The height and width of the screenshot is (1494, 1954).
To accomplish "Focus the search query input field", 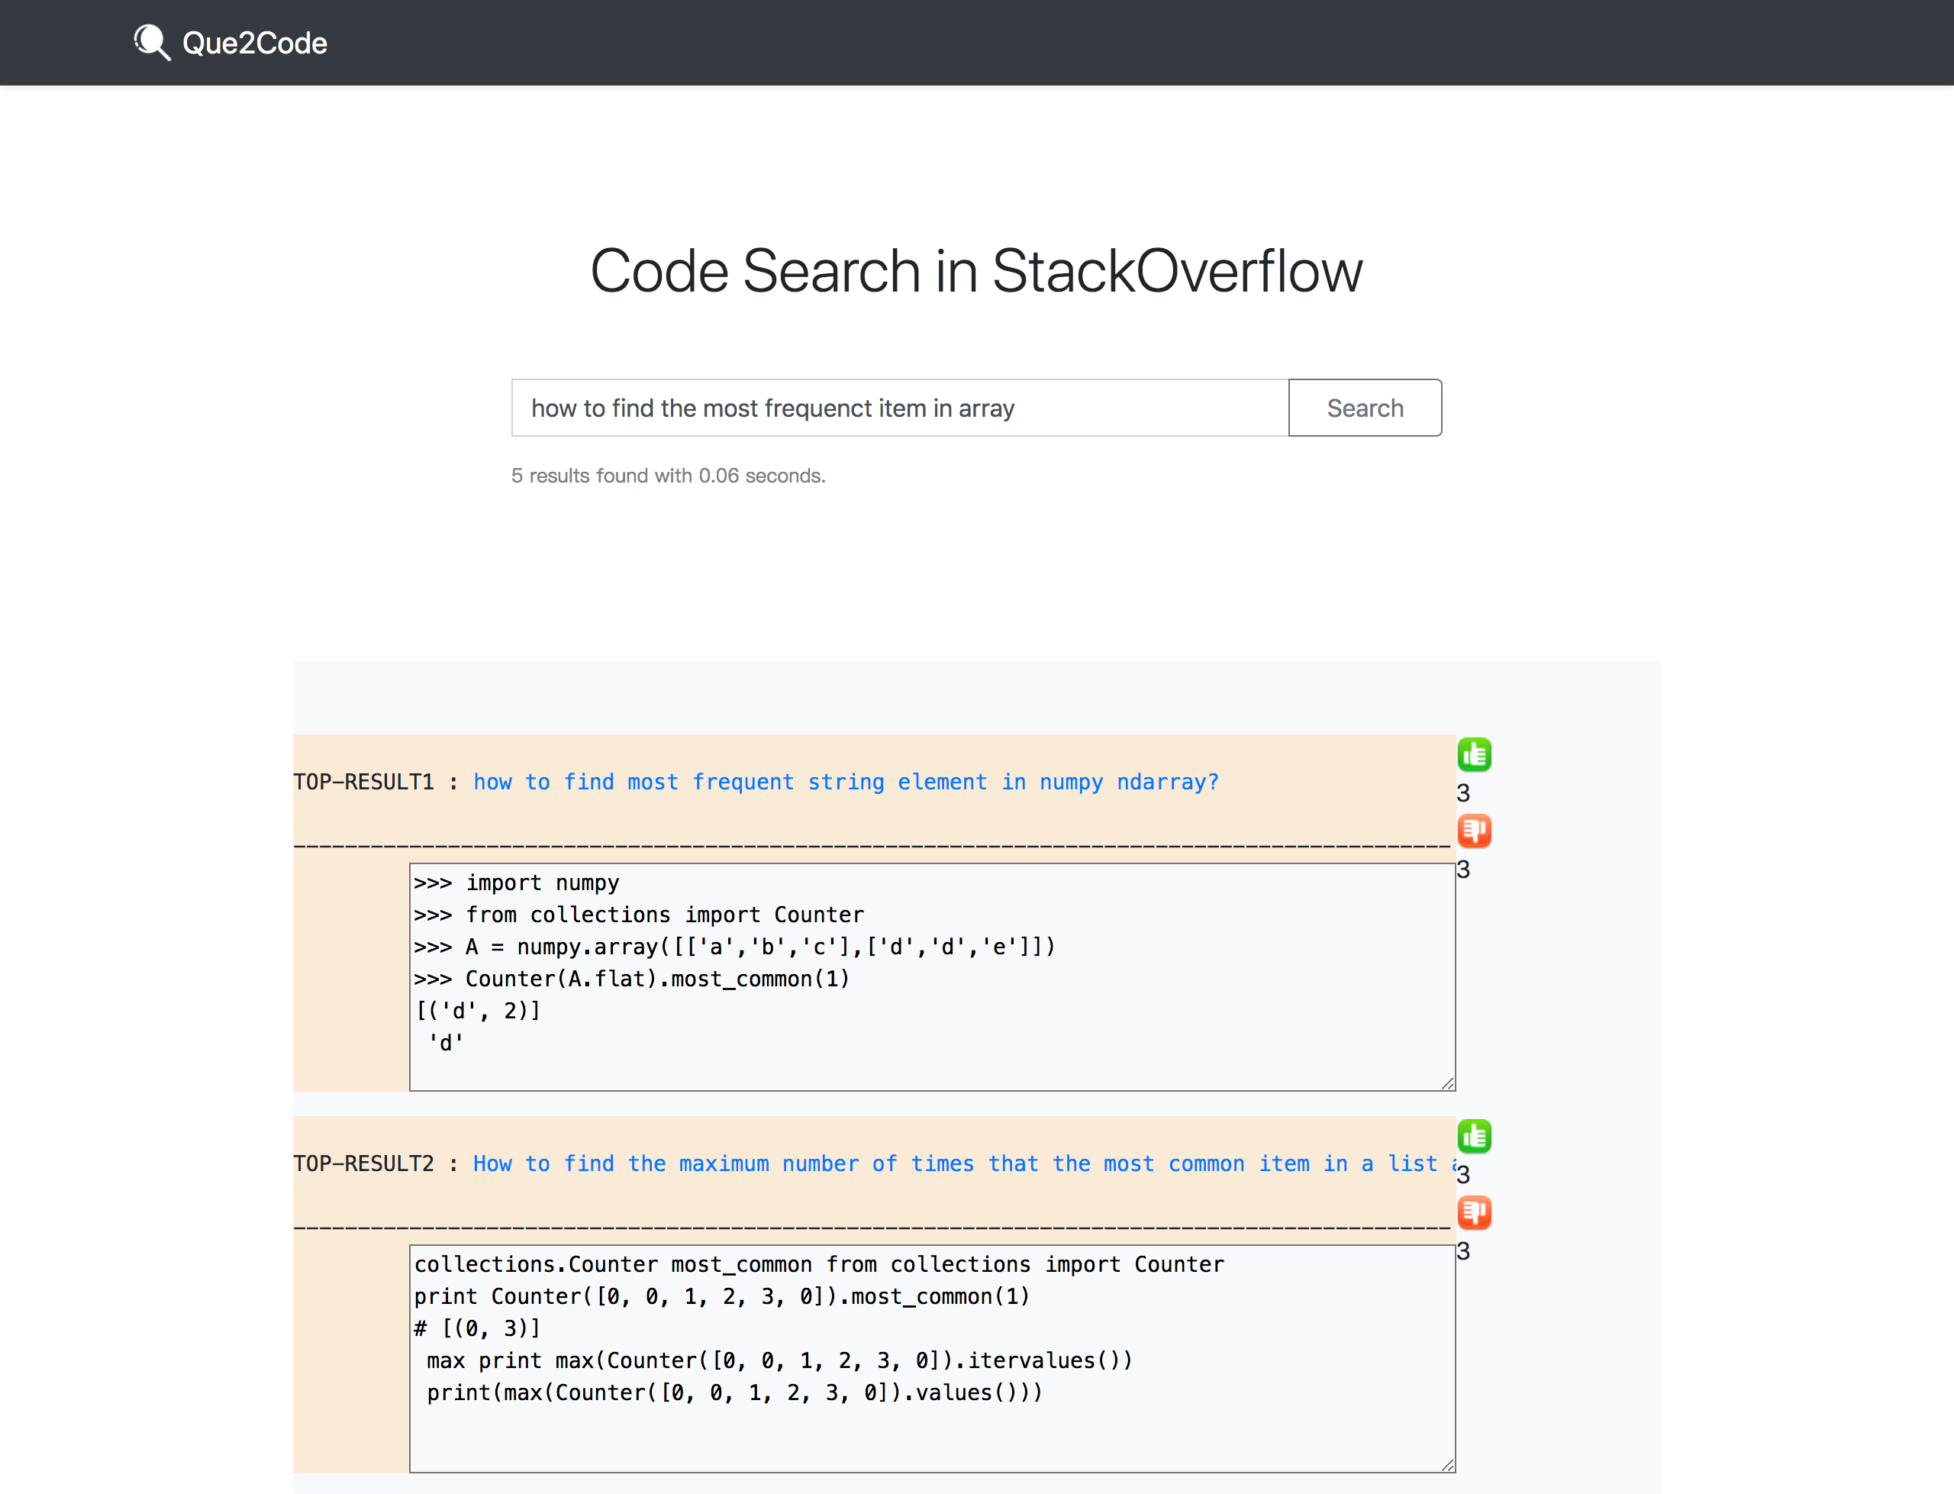I will [x=900, y=408].
